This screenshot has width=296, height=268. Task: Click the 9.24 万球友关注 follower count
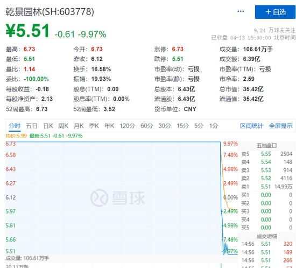coord(274,30)
